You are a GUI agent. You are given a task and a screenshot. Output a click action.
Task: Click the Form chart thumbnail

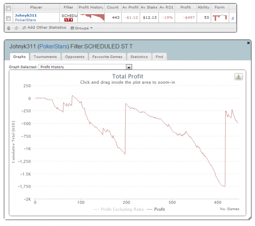tap(220, 17)
